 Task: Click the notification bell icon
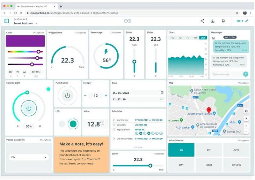[223, 21]
